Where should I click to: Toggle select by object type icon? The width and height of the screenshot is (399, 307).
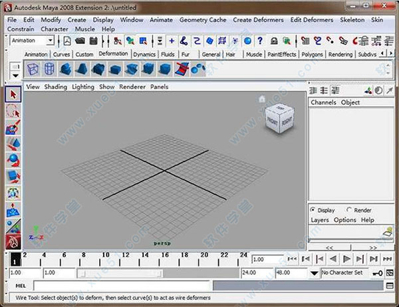[x=130, y=41]
